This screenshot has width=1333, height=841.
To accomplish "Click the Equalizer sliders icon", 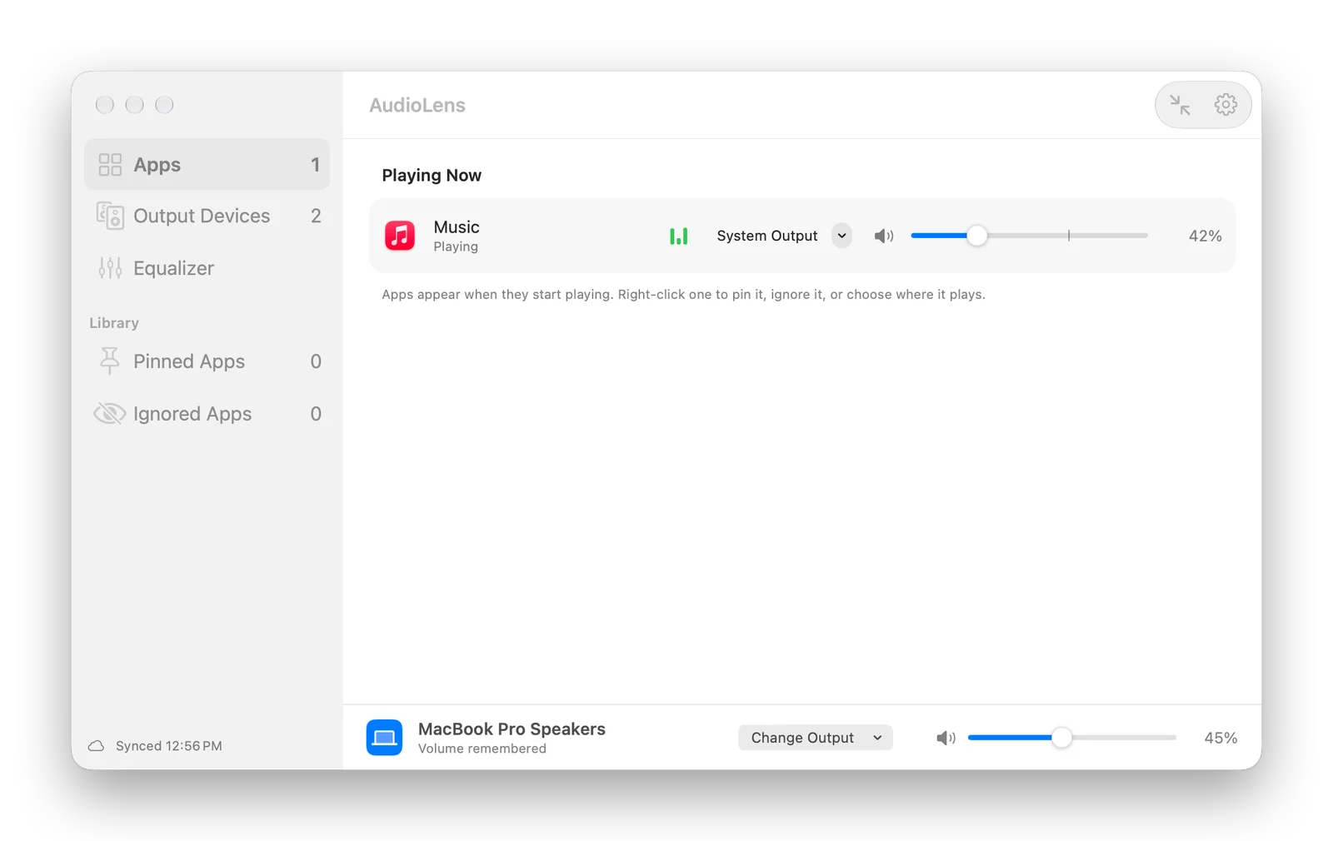I will click(x=110, y=268).
